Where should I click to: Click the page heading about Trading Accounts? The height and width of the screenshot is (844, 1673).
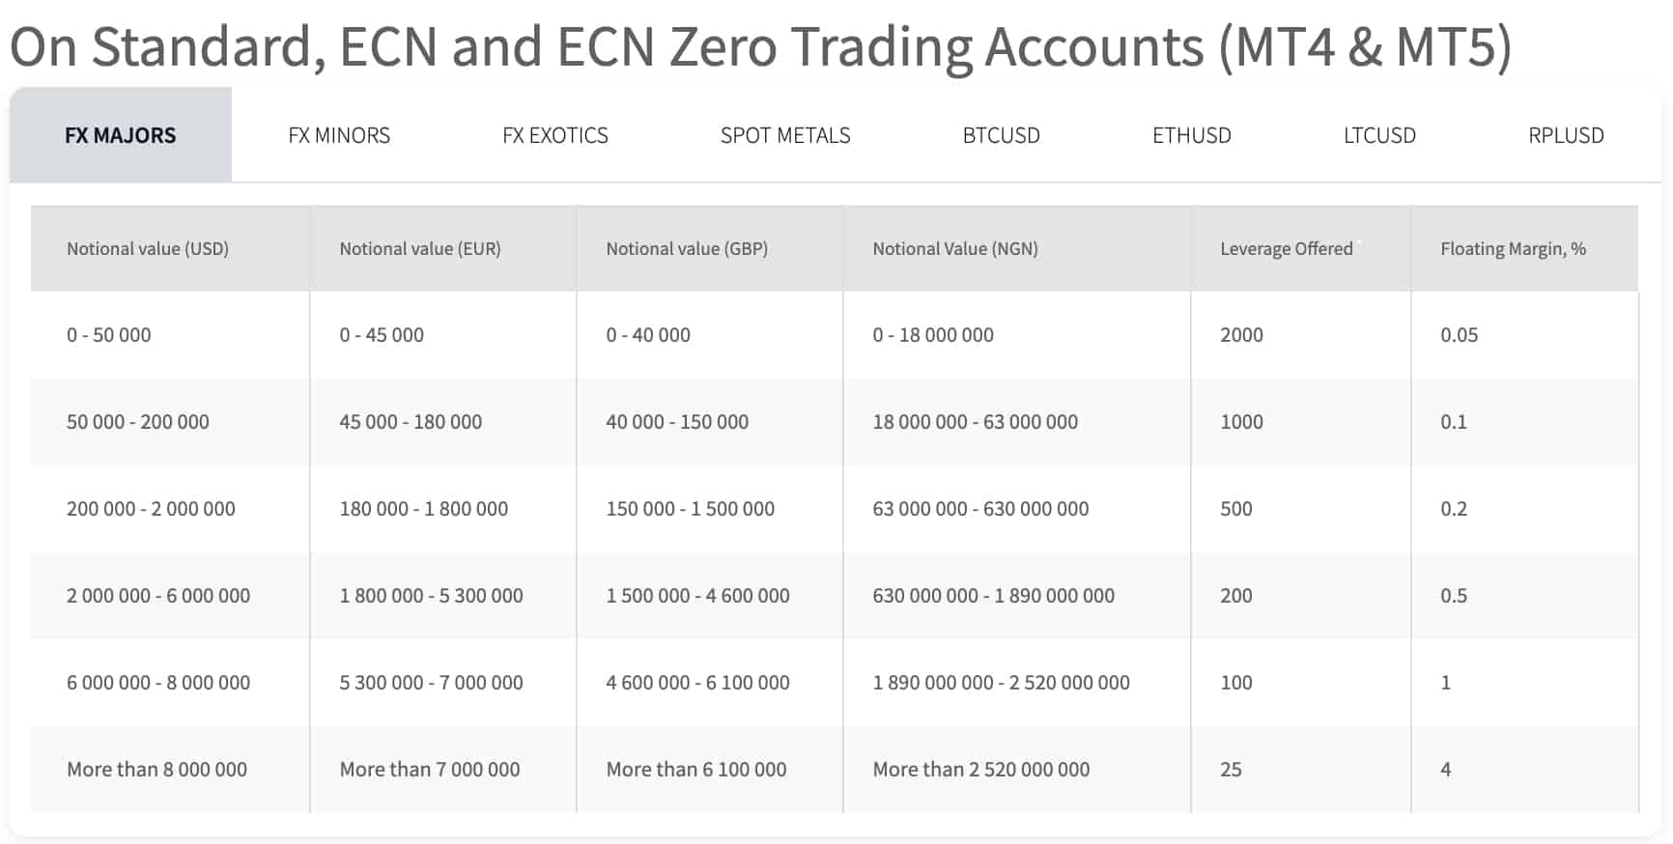(x=760, y=46)
